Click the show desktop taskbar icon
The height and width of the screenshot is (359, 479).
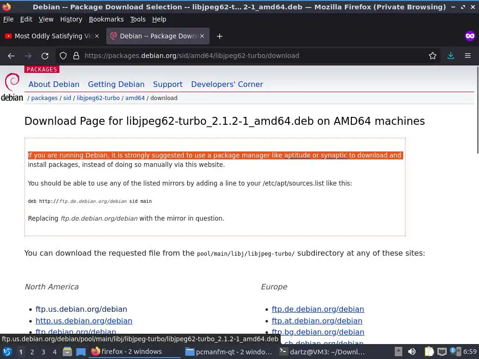tap(81, 352)
